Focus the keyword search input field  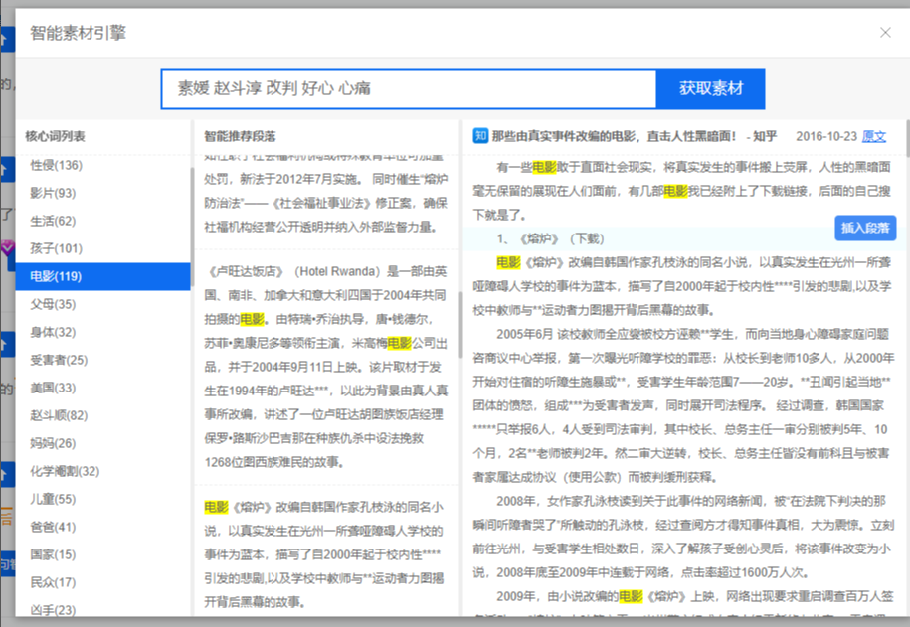[409, 88]
